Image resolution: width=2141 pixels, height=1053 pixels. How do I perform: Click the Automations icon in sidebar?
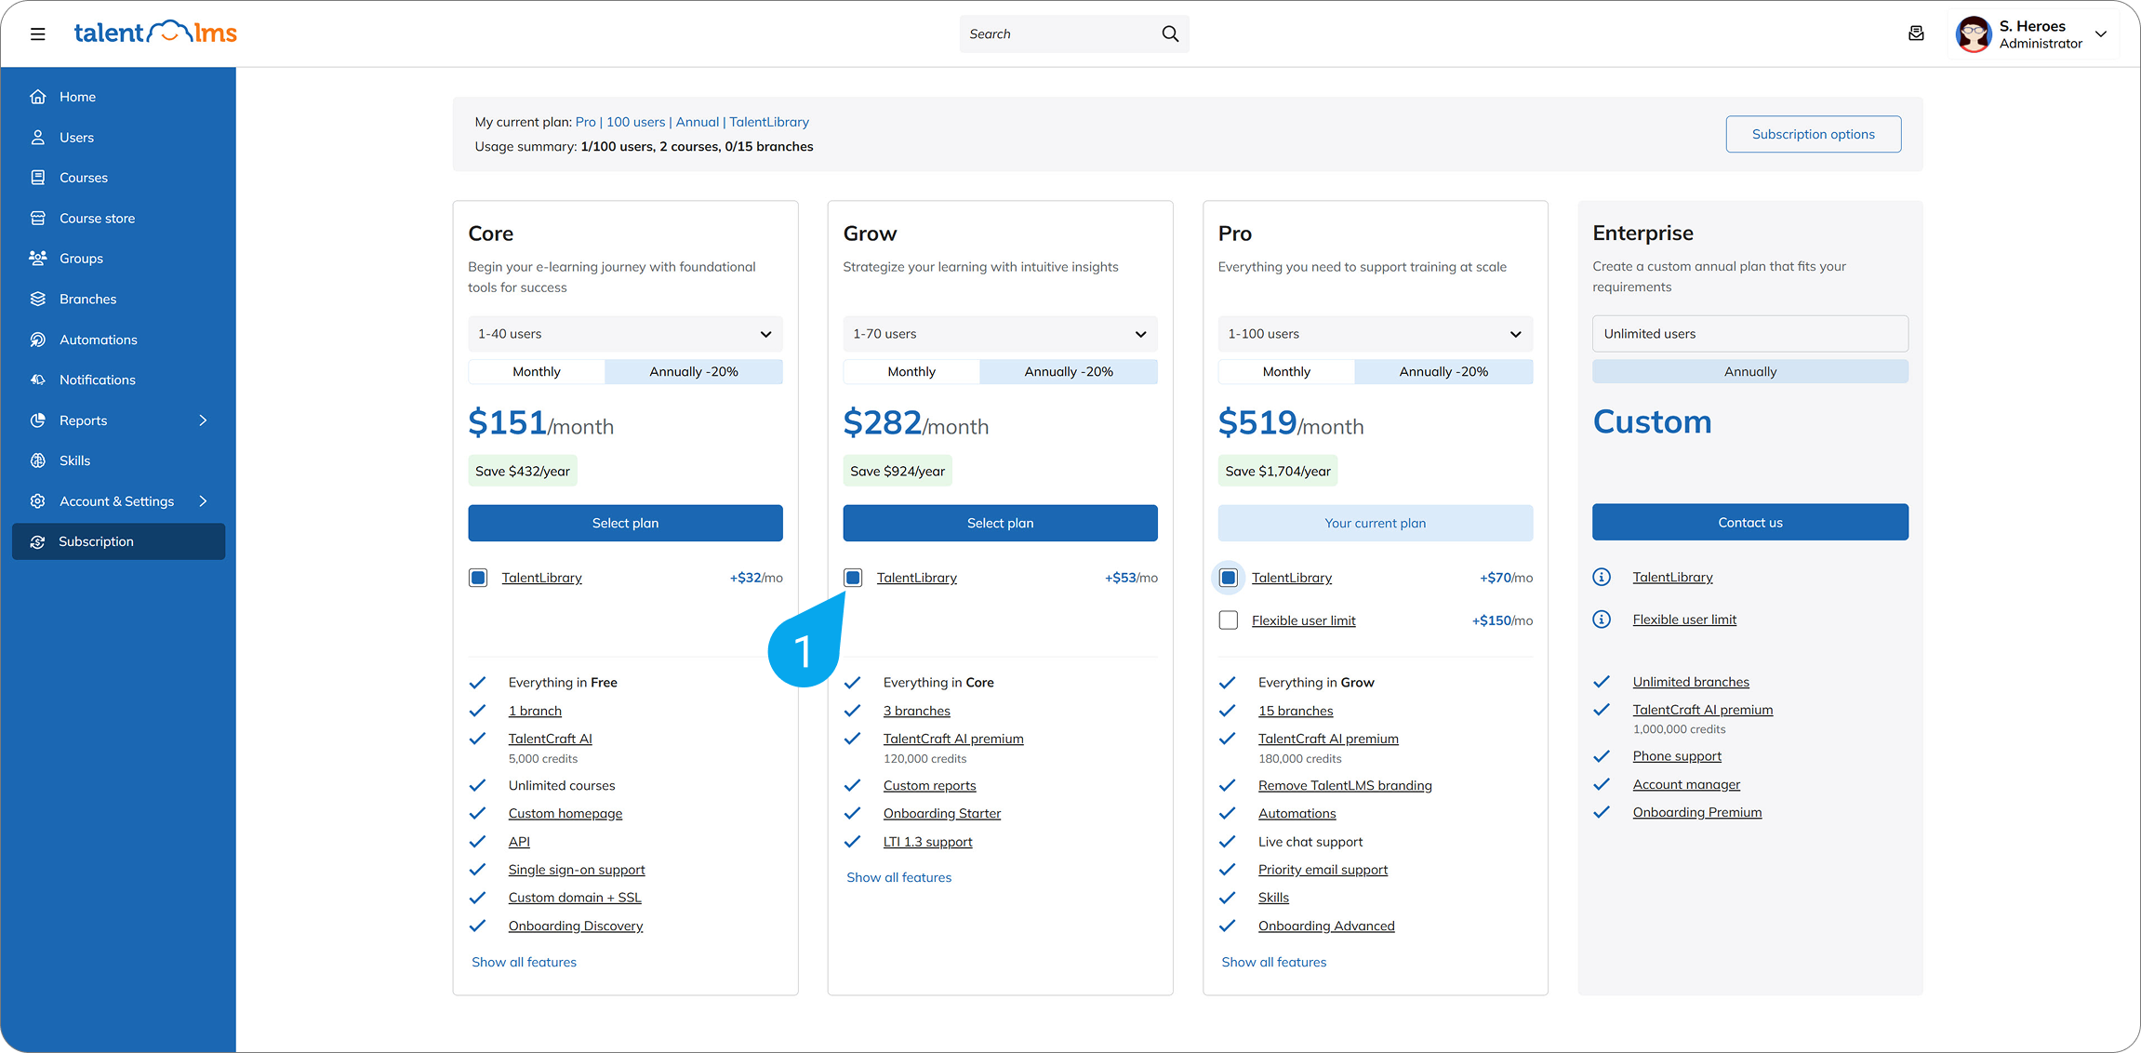pos(38,340)
